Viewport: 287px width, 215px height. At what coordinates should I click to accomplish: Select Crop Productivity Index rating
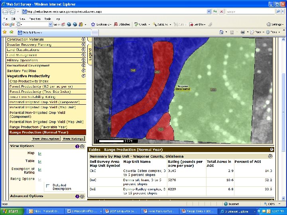[x=29, y=81]
